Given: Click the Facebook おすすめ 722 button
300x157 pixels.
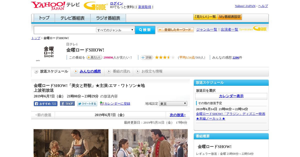Looking at the screenshot, I should point(45,104).
